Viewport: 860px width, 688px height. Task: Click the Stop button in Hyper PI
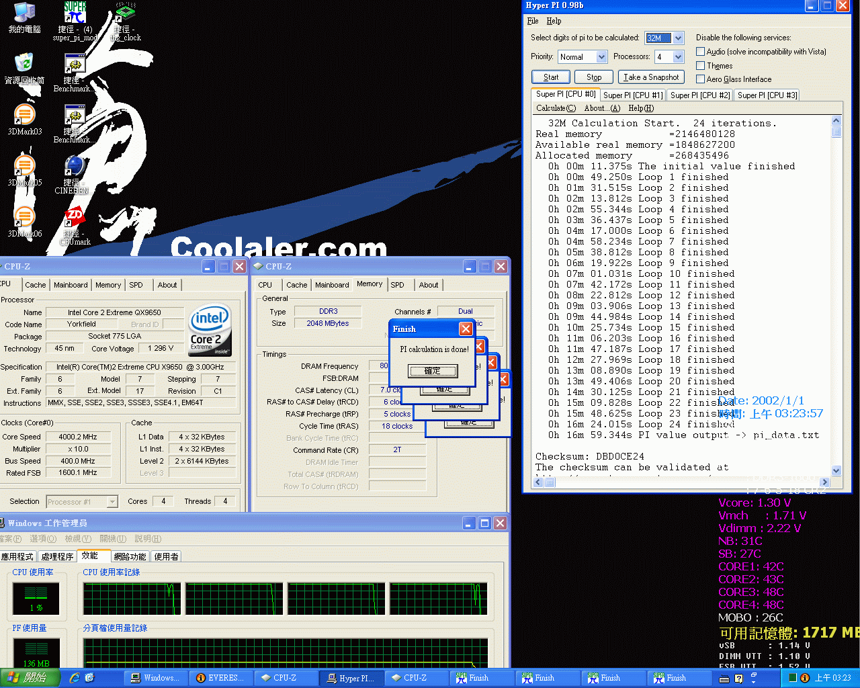594,77
